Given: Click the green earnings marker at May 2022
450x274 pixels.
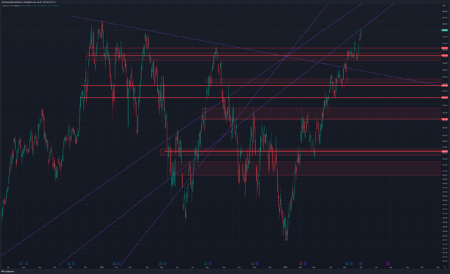Looking at the screenshot, I should coord(160,263).
